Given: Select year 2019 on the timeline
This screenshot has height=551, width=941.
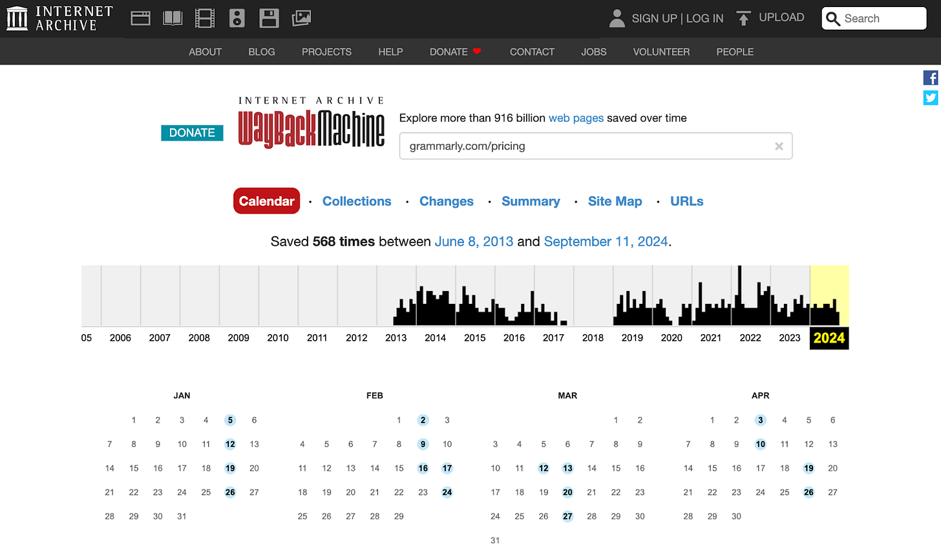Looking at the screenshot, I should pyautogui.click(x=632, y=338).
